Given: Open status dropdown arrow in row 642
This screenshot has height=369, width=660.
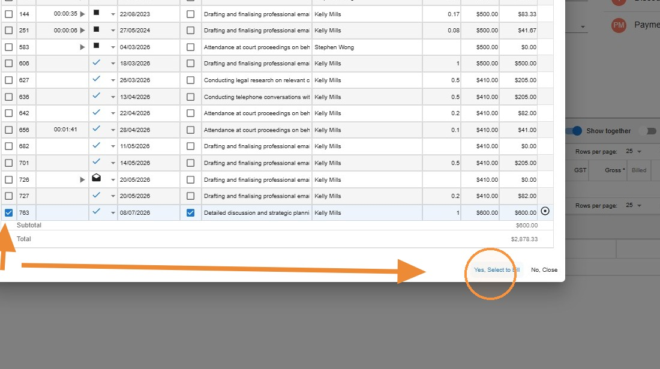Looking at the screenshot, I should point(113,113).
